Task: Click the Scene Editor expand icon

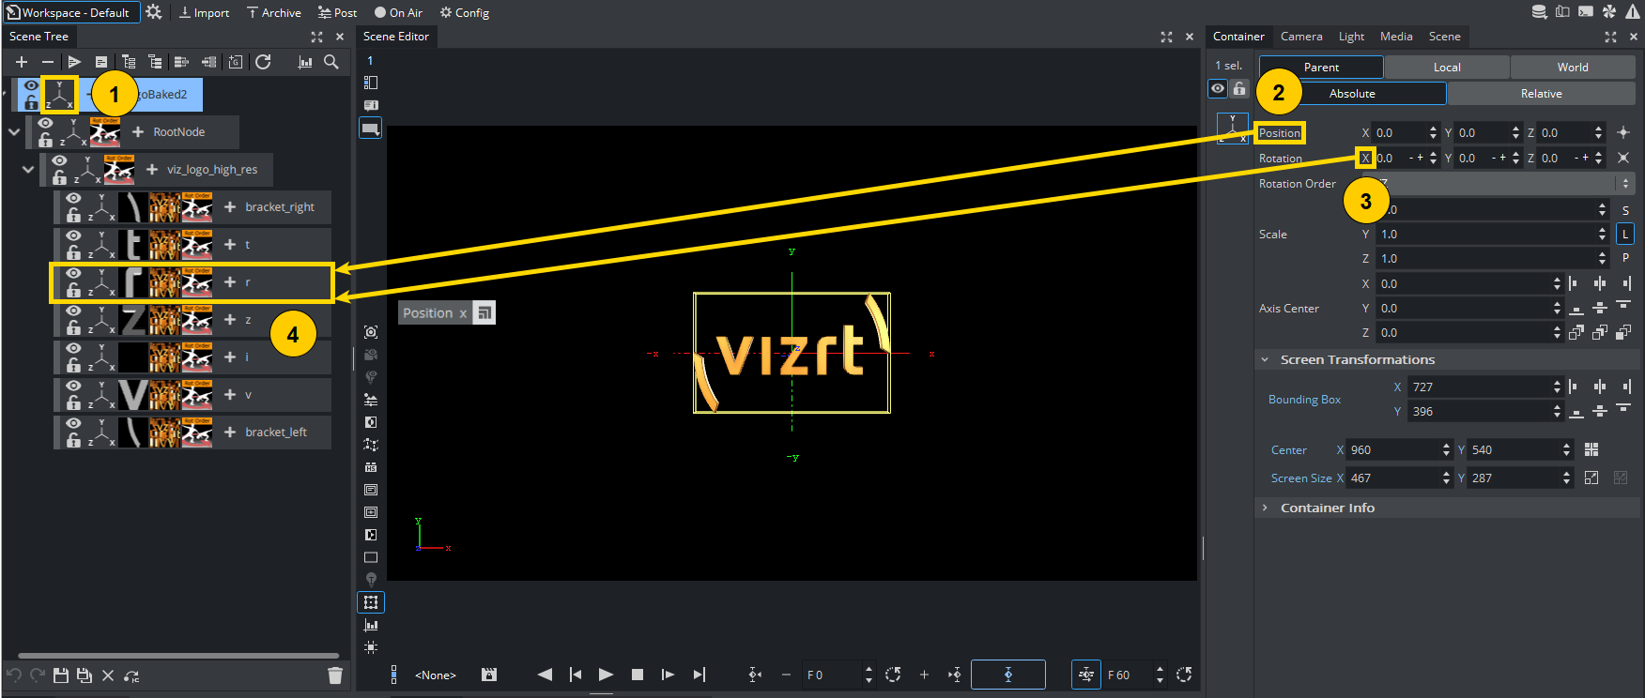Action: pos(1166,37)
